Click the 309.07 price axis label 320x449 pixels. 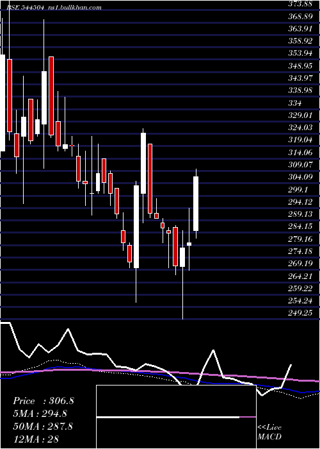300,165
